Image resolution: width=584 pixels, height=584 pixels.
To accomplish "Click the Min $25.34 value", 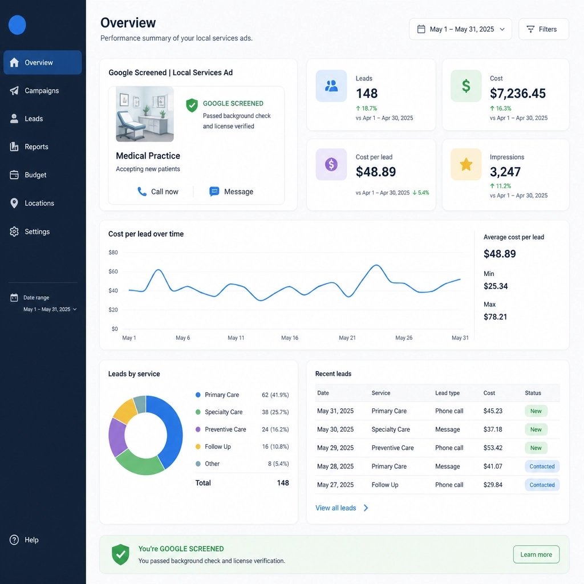I will pos(496,286).
